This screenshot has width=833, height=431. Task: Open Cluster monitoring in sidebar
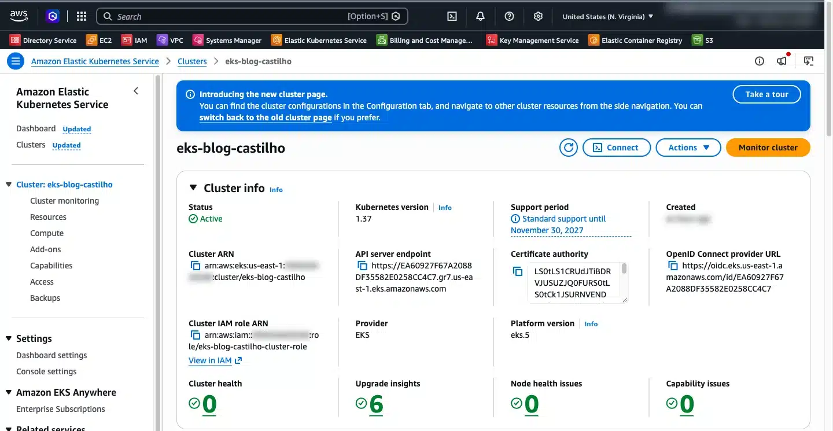64,201
